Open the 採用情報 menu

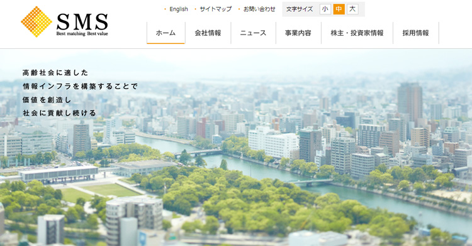[x=416, y=33]
